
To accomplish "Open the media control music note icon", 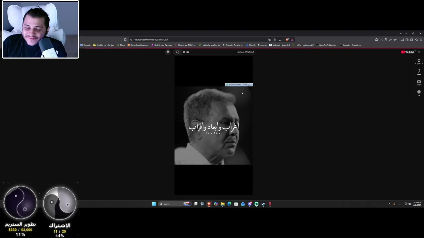I will pos(402,40).
